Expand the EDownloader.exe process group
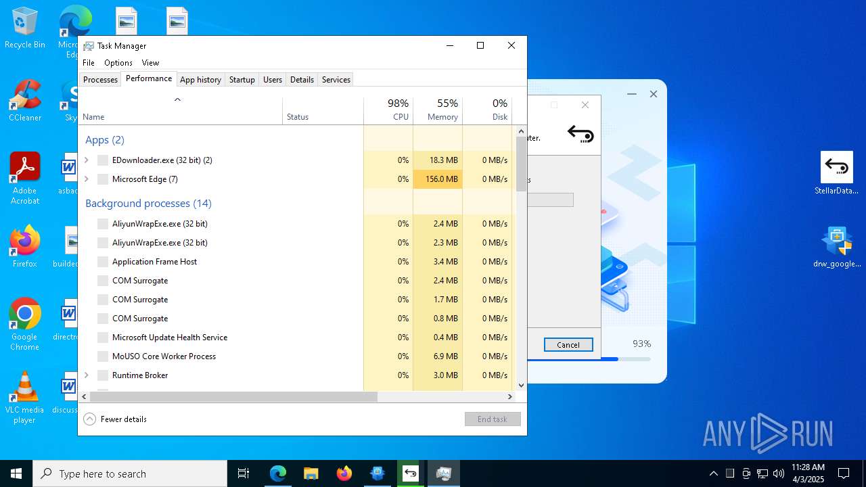 86,160
